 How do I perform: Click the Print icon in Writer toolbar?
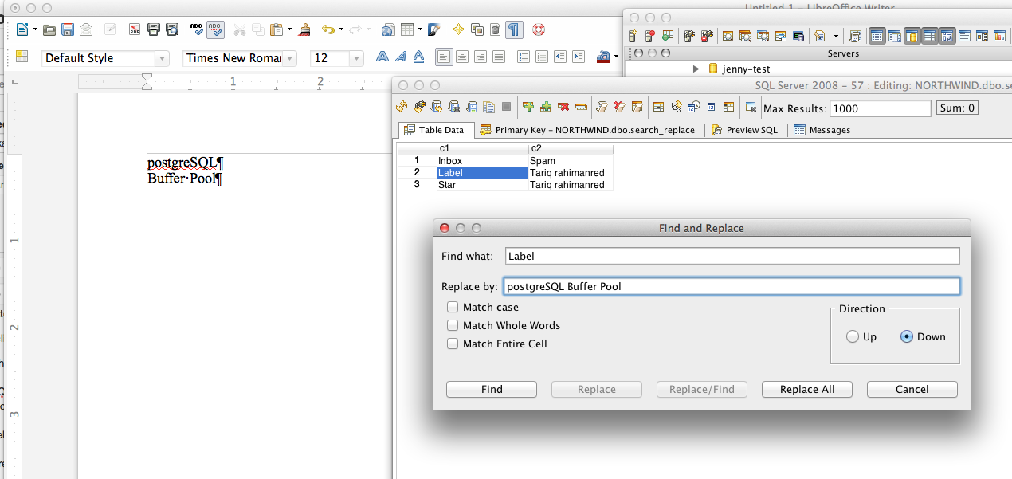pyautogui.click(x=154, y=30)
